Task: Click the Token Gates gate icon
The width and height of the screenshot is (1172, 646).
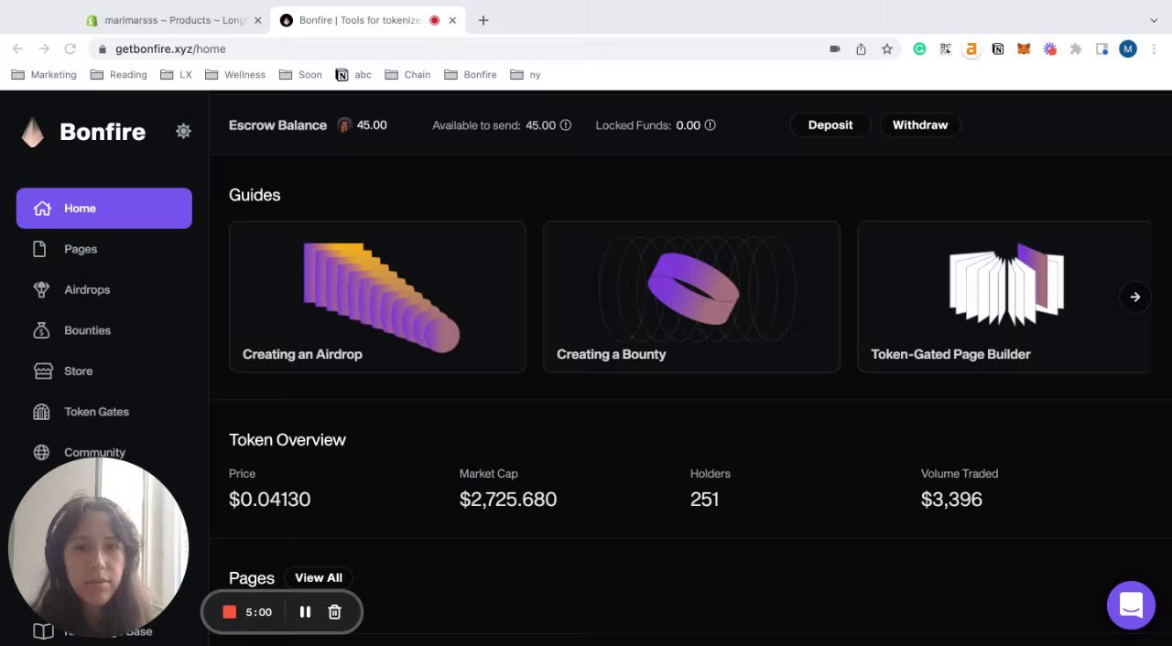Action: coord(41,412)
